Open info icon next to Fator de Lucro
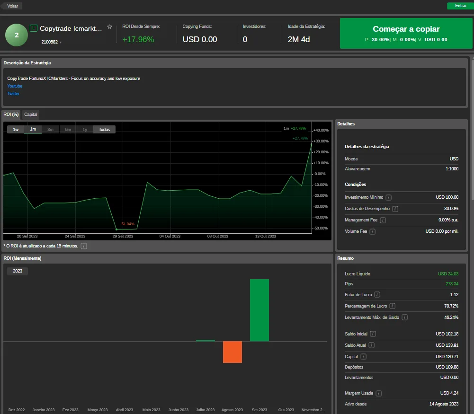The width and height of the screenshot is (474, 414). click(377, 295)
